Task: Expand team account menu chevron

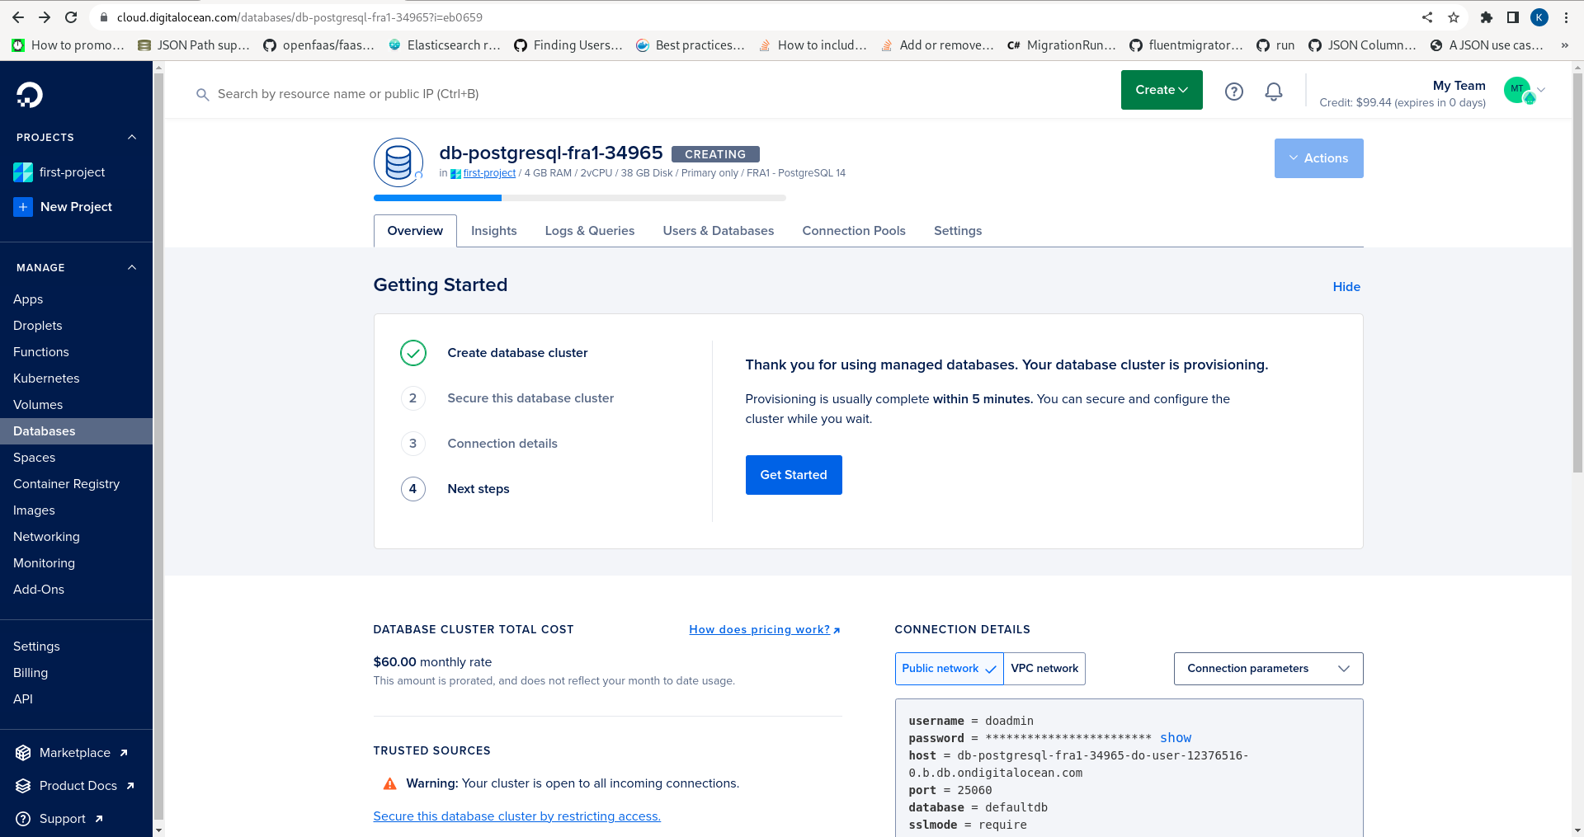Action: 1541,90
